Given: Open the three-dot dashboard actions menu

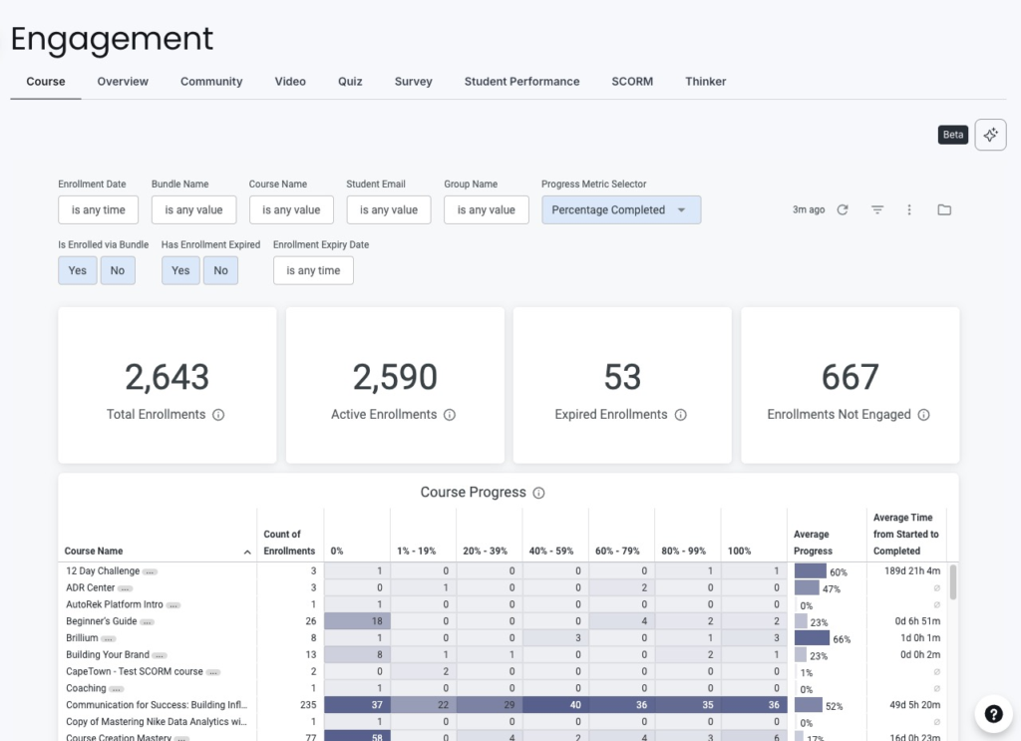Looking at the screenshot, I should (x=909, y=209).
